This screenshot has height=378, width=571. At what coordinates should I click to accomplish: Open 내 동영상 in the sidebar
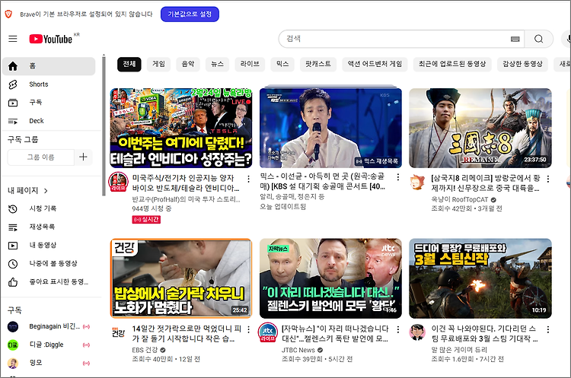coord(49,245)
